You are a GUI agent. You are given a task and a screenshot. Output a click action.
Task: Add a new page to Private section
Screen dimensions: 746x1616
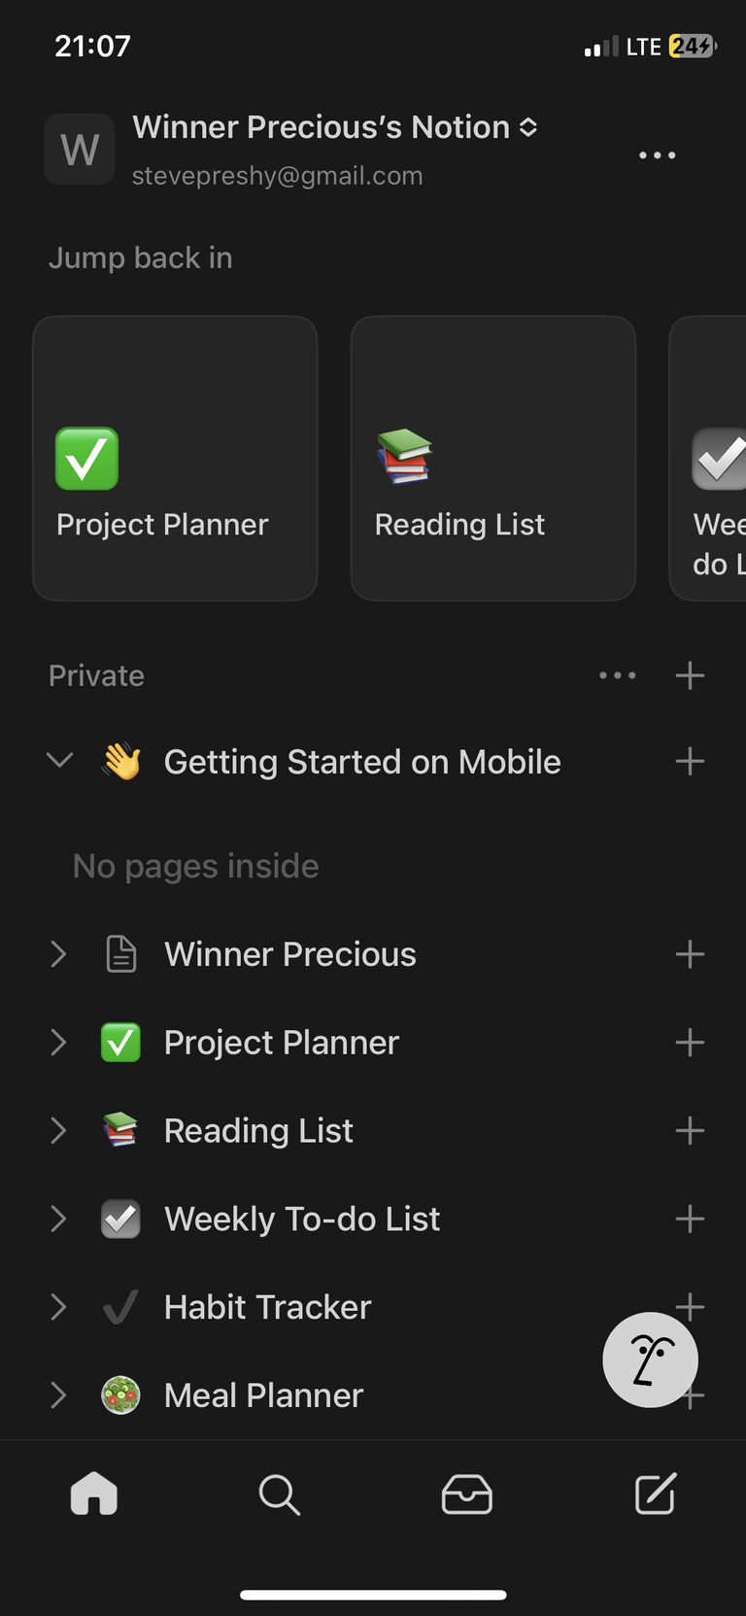[x=690, y=675]
